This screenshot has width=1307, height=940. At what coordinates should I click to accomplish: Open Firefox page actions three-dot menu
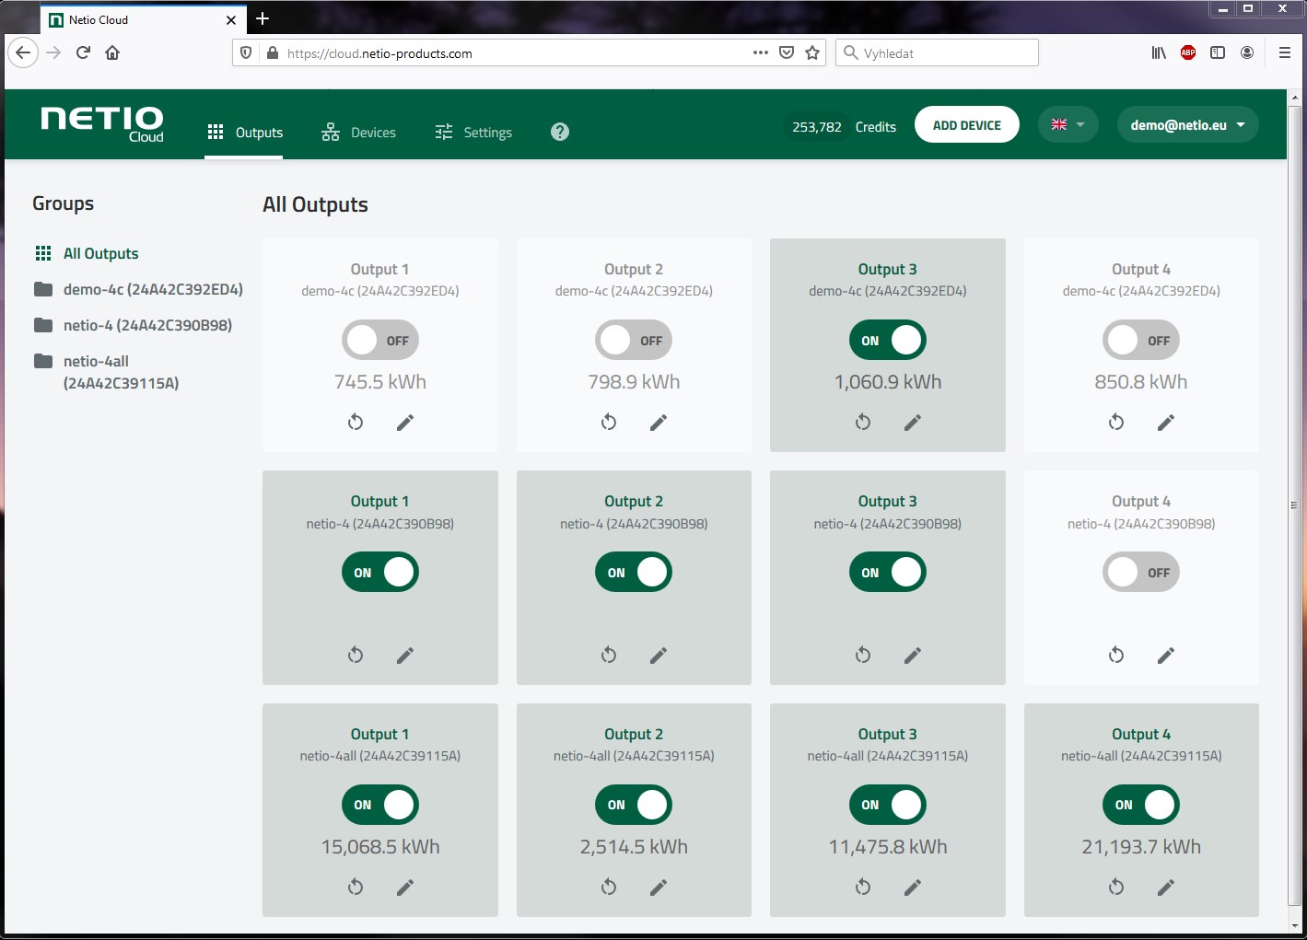761,52
